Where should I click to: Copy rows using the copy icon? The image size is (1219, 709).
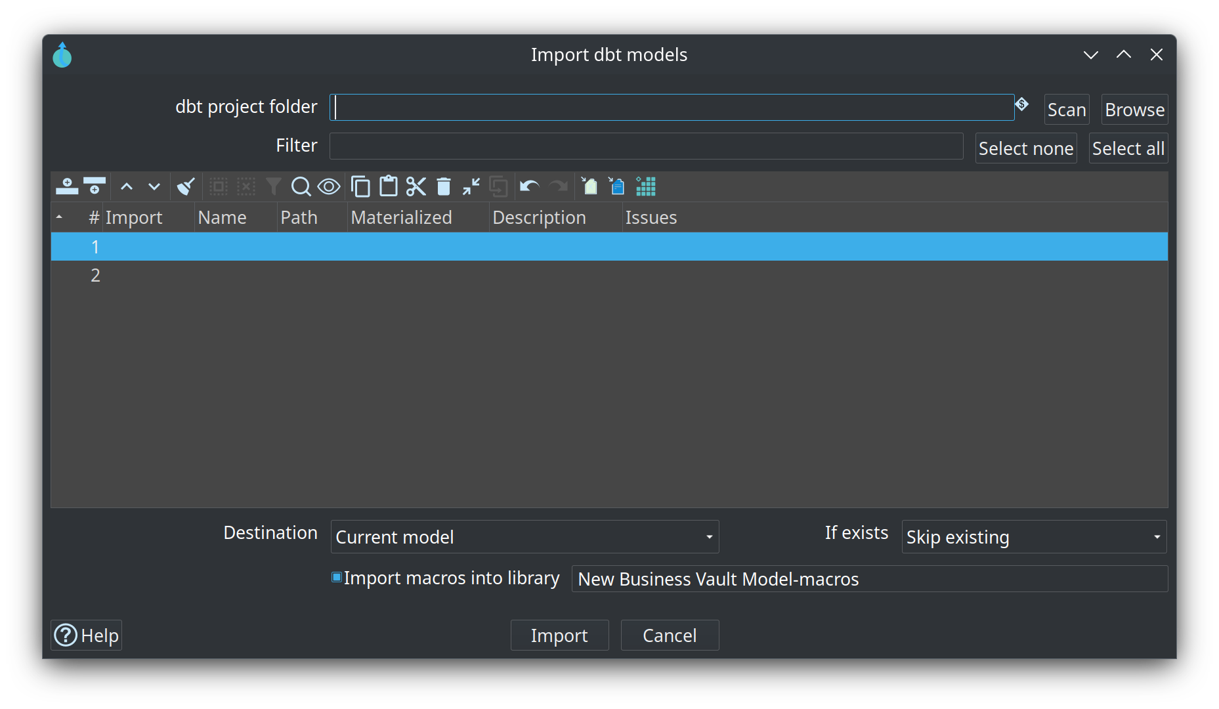(x=360, y=186)
